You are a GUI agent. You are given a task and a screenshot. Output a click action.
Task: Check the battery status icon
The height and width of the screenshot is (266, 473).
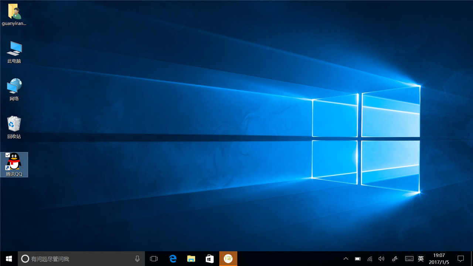358,259
